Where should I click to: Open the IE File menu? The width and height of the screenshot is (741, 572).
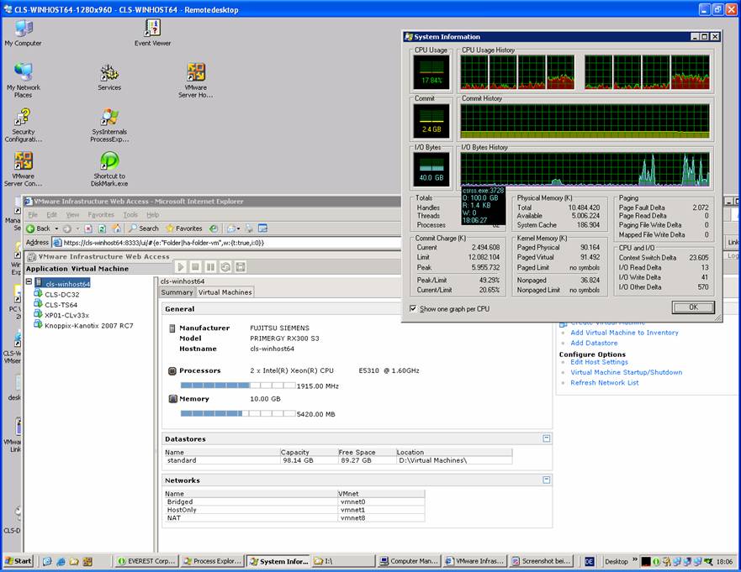point(33,215)
